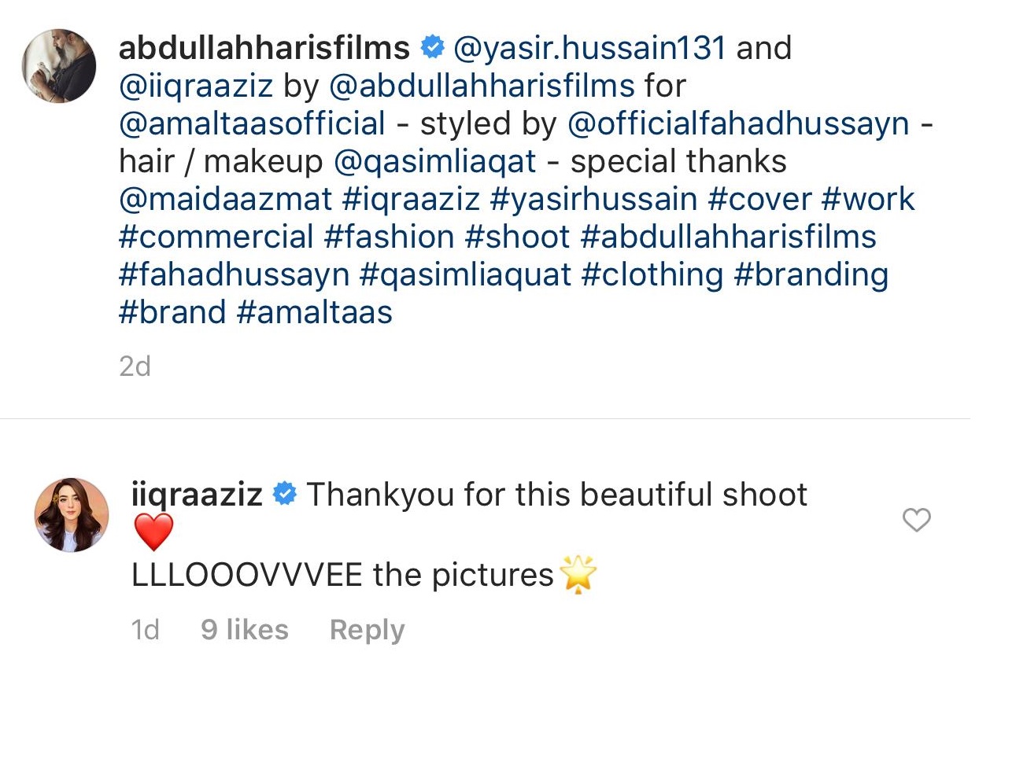
Task: Reply to iiqraaziz's comment
Action: pos(367,630)
